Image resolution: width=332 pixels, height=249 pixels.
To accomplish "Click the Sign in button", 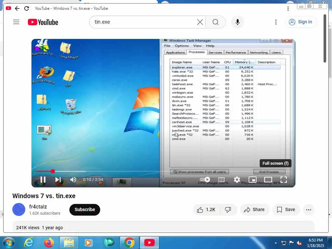I will click(x=301, y=22).
